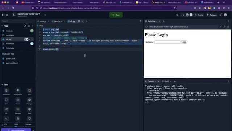Reload the Webview page
Screen dimensions: 232x131
click(146, 27)
